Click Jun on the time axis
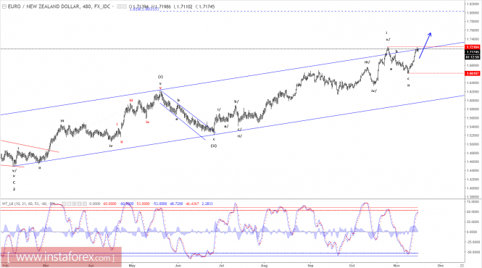Image resolution: width=482 pixels, height=268 pixels. pos(178,265)
